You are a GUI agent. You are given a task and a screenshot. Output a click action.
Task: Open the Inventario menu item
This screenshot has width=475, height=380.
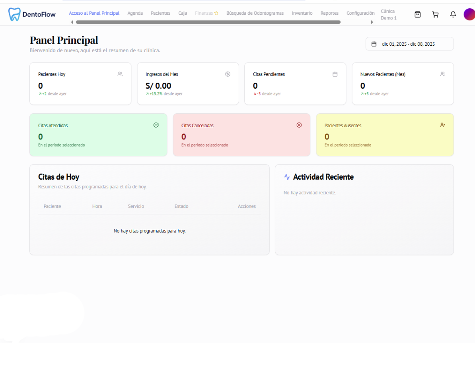point(302,13)
